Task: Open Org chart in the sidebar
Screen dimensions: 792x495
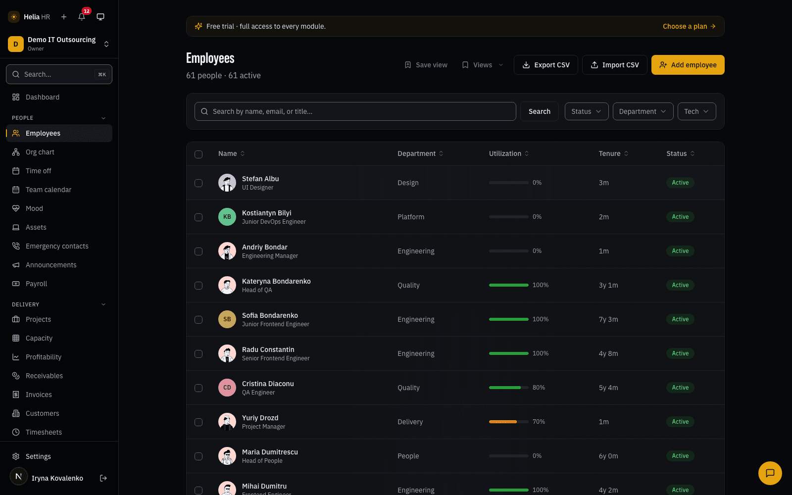Action: click(x=59, y=152)
